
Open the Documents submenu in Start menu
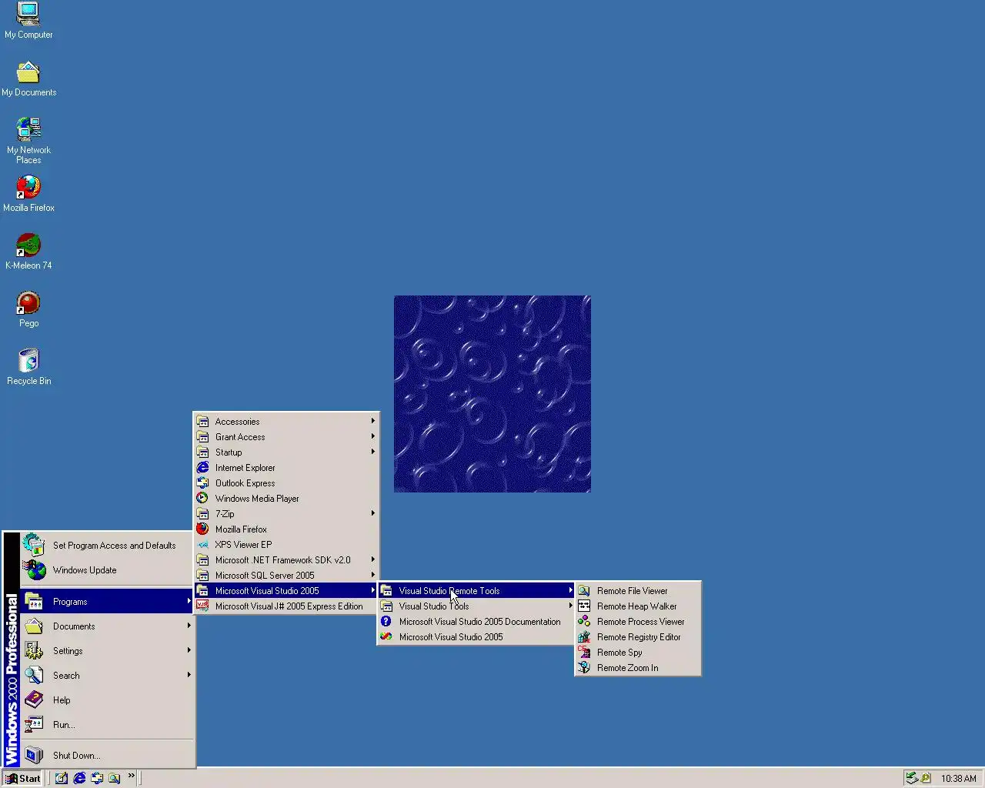[x=107, y=626]
